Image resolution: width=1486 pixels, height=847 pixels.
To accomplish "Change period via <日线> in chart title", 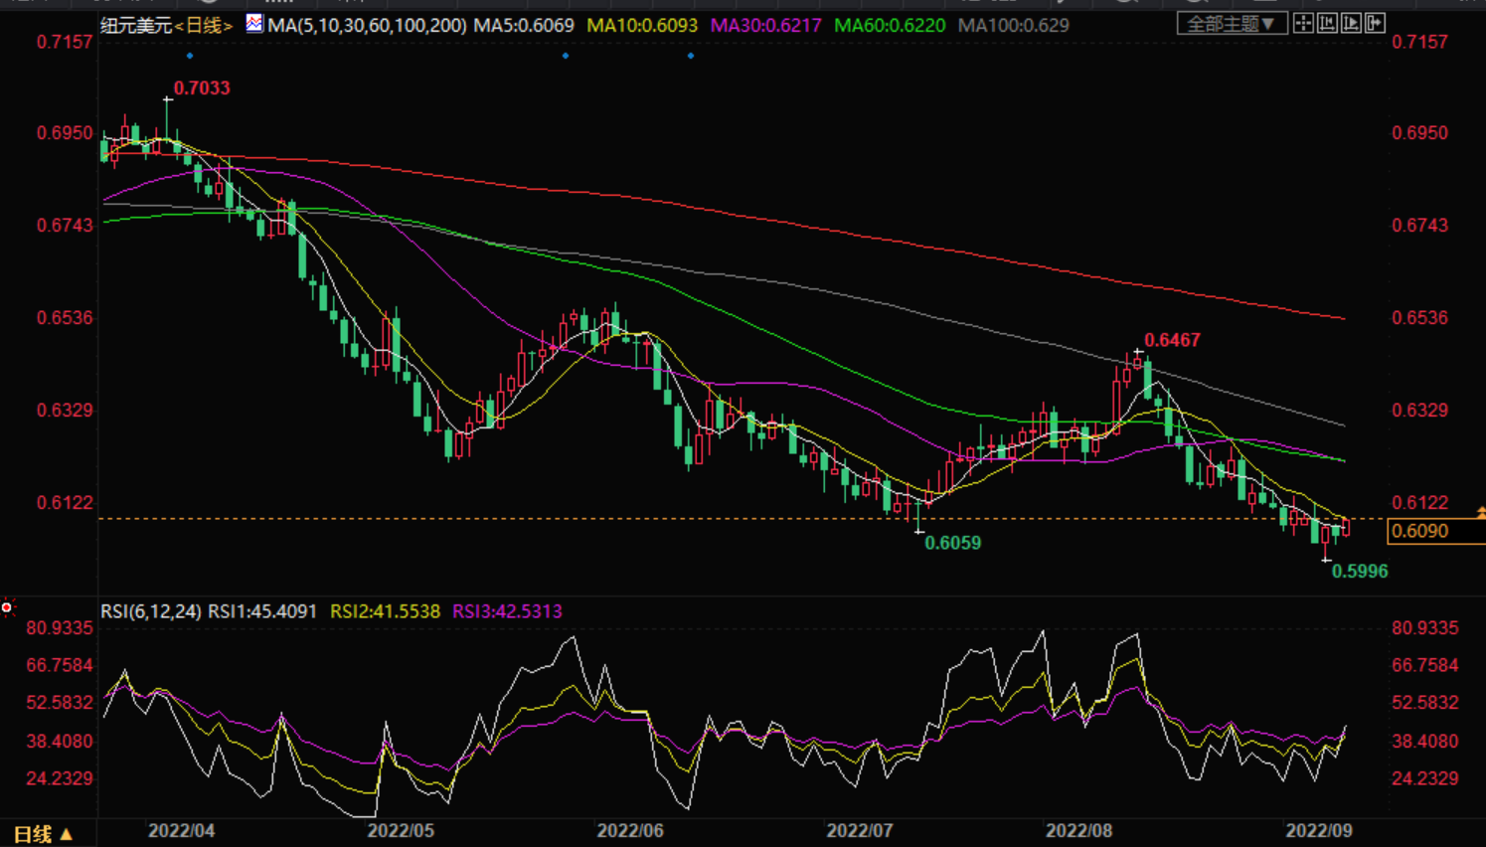I will click(x=204, y=25).
